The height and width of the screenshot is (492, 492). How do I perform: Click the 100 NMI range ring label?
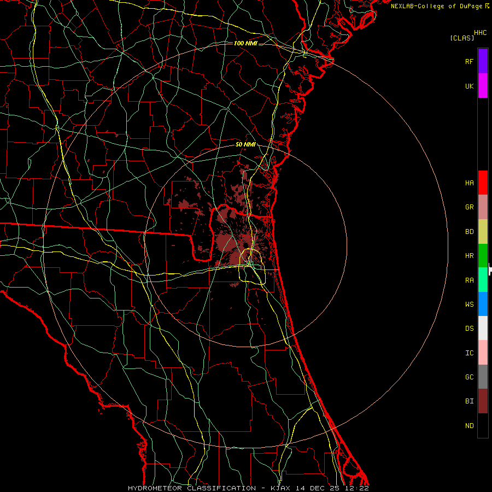pyautogui.click(x=245, y=43)
